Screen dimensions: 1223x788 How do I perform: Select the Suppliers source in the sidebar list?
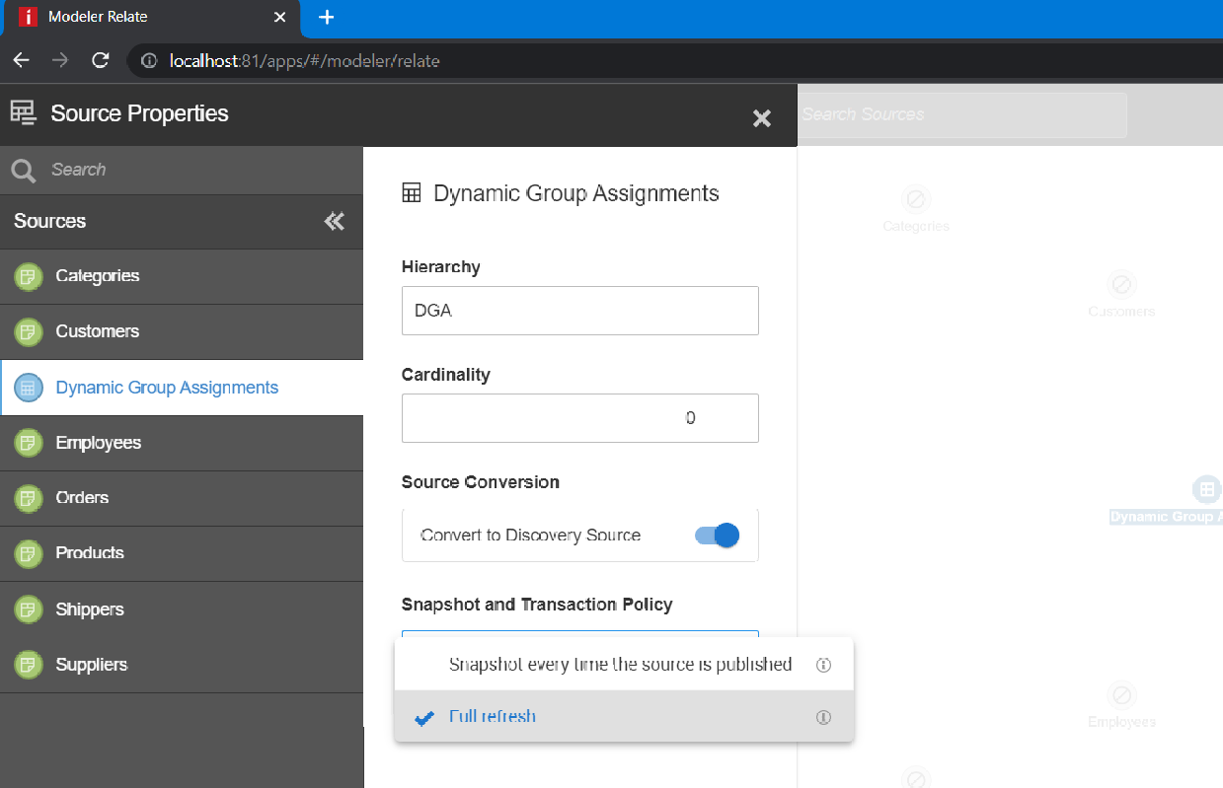point(182,665)
